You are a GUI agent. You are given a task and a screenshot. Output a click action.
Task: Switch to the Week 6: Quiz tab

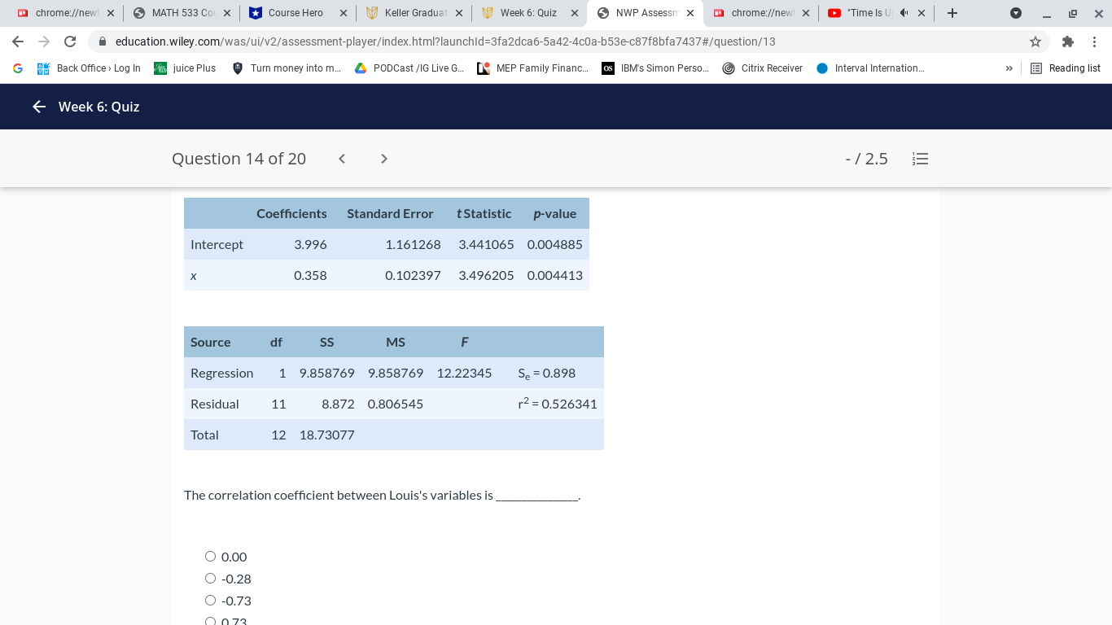tap(530, 13)
